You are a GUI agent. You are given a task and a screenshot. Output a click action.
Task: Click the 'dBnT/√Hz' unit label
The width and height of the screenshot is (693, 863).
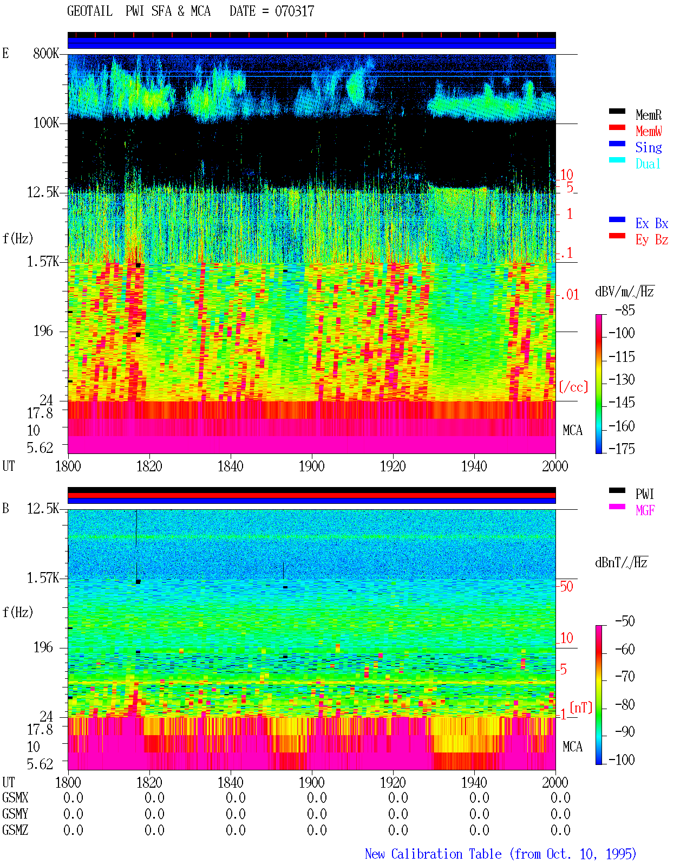coord(622,562)
